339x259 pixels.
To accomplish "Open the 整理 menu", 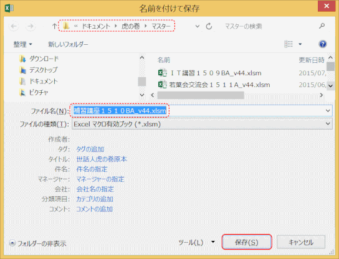I will tap(22, 44).
